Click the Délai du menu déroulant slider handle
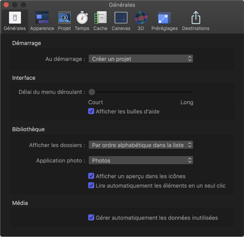The width and height of the screenshot is (244, 237). 92,92
